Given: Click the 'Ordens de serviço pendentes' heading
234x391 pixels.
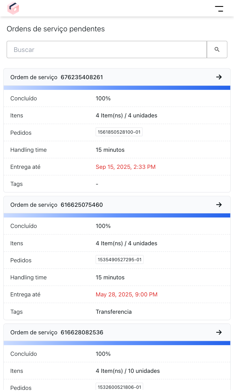Looking at the screenshot, I should pyautogui.click(x=56, y=29).
